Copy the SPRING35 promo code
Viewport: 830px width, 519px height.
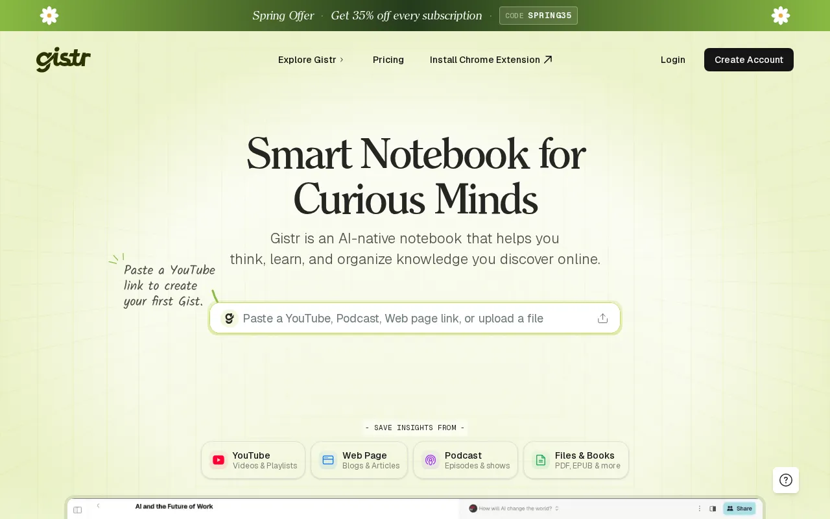538,16
